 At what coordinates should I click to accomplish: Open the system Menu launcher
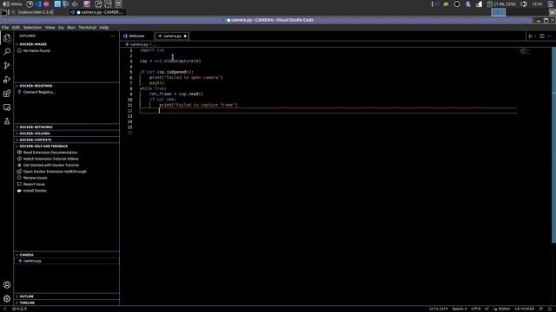click(12, 3)
